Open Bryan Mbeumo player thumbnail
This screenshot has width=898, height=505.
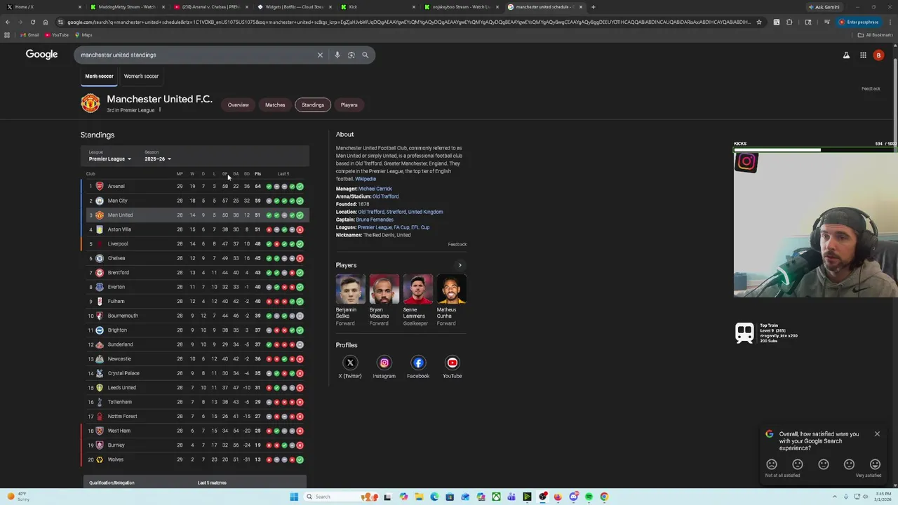pos(384,289)
